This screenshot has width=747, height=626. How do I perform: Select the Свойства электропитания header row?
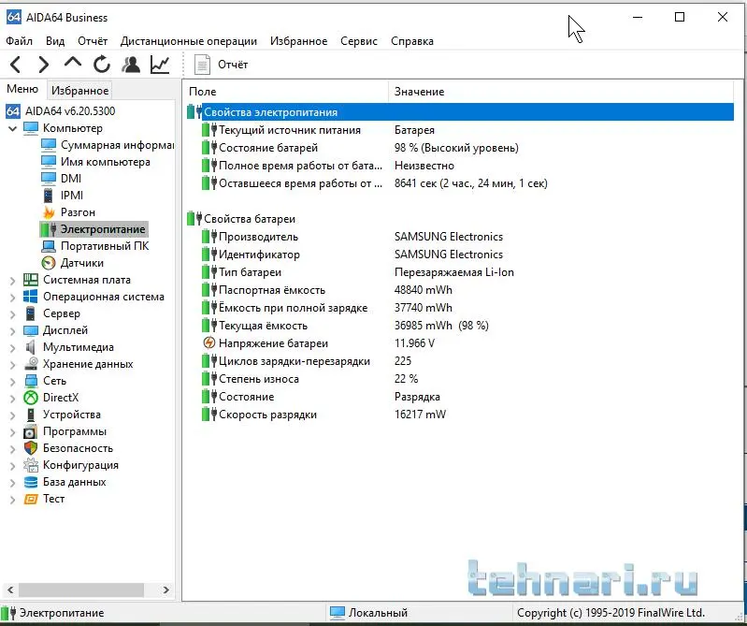tap(460, 112)
